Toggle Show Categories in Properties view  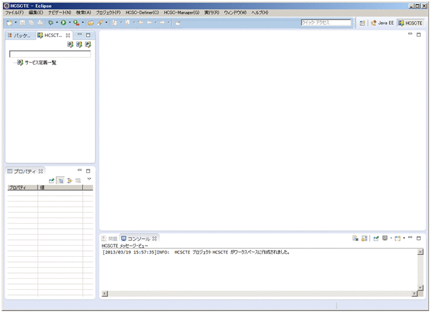point(60,180)
